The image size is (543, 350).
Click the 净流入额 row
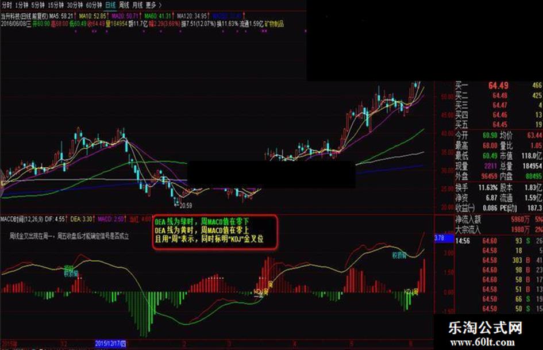click(x=499, y=220)
